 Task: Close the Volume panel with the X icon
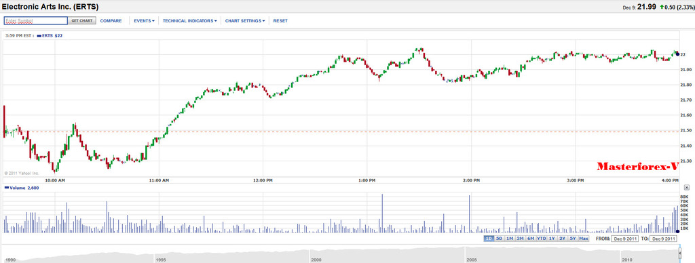coord(686,188)
